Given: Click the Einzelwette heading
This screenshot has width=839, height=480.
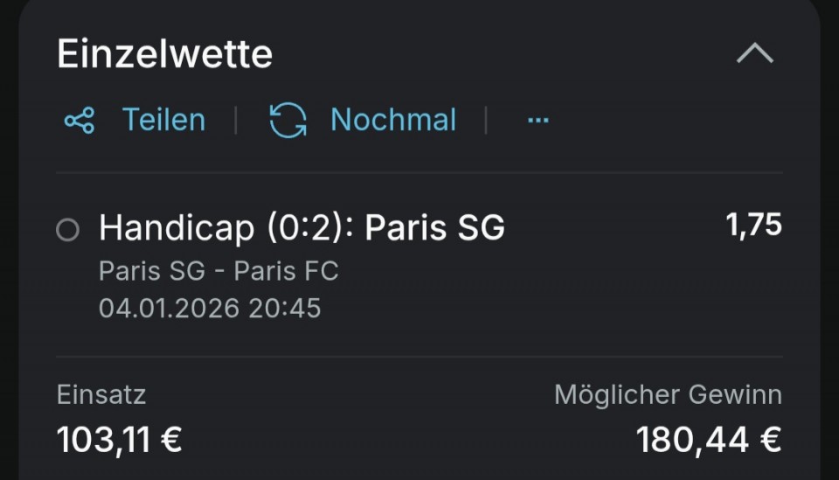Looking at the screenshot, I should (x=164, y=54).
